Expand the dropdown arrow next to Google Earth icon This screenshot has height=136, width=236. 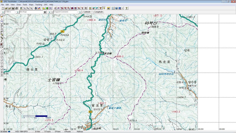123,8
